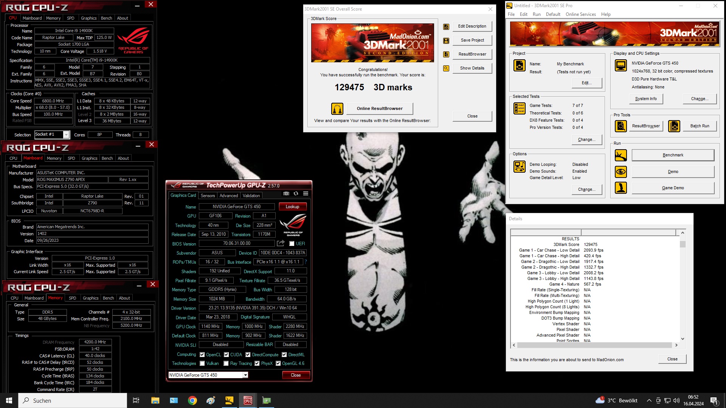Click the ROG CPU-Z taskbar icon

[x=248, y=400]
